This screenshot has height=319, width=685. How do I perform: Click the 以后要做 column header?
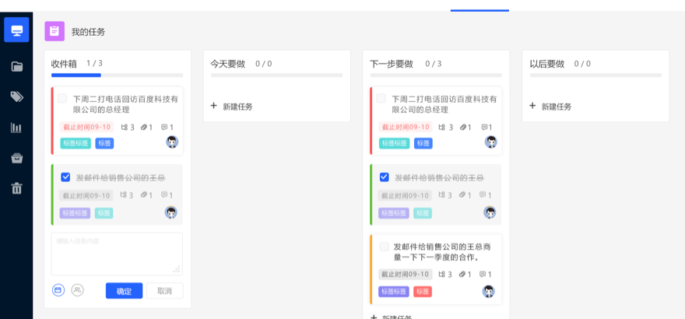pos(547,64)
